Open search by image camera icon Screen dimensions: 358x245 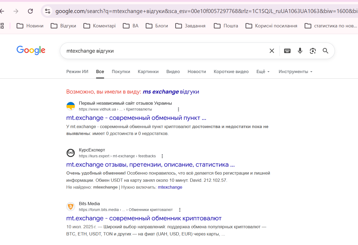click(x=313, y=51)
